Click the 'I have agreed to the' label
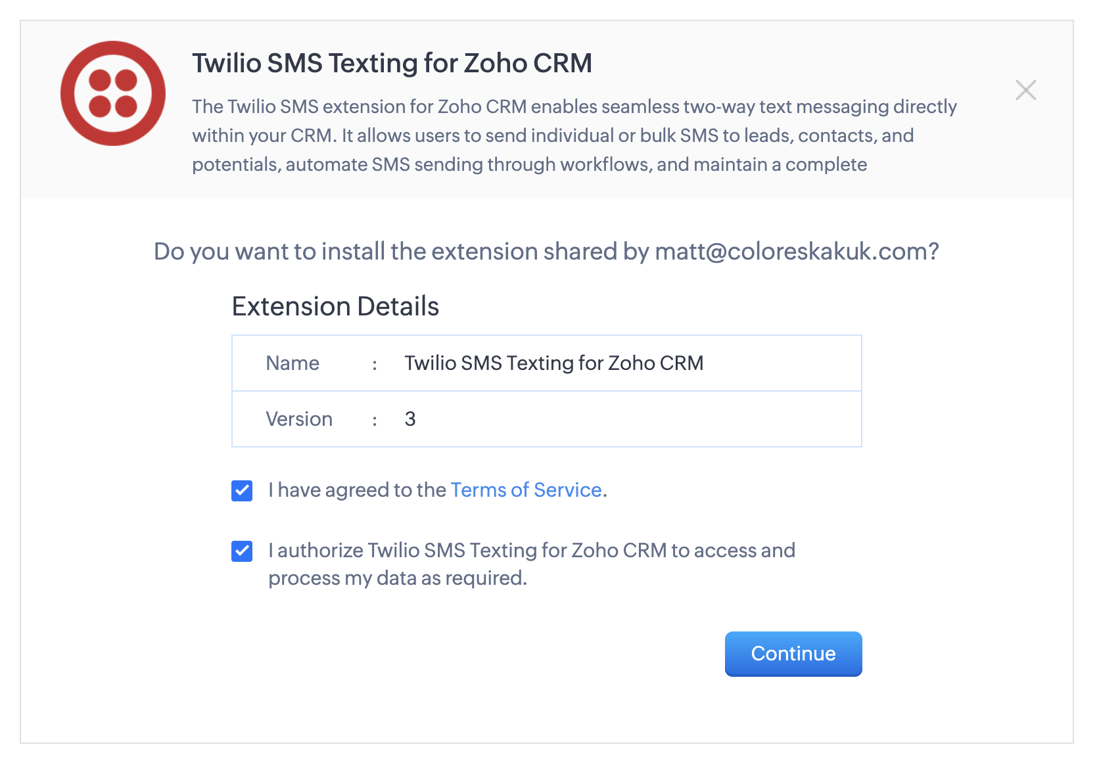 (358, 490)
